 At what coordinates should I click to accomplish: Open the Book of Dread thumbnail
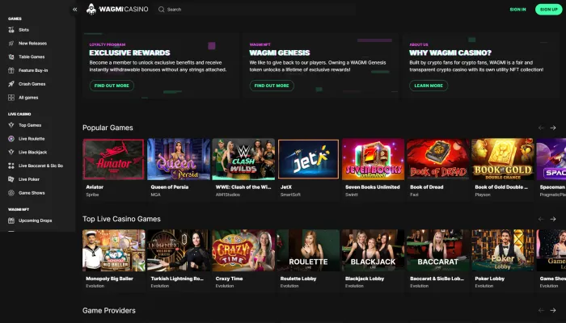(x=438, y=159)
